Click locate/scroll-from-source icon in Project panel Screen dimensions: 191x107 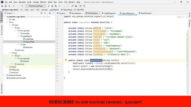tap(41, 13)
